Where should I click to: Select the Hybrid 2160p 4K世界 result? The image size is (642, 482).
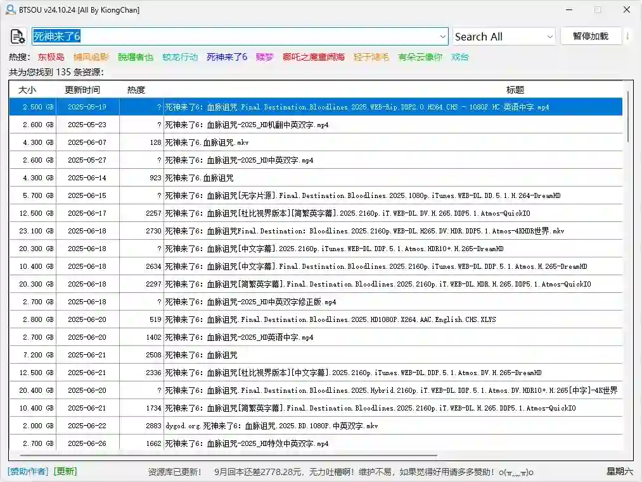coord(316,390)
